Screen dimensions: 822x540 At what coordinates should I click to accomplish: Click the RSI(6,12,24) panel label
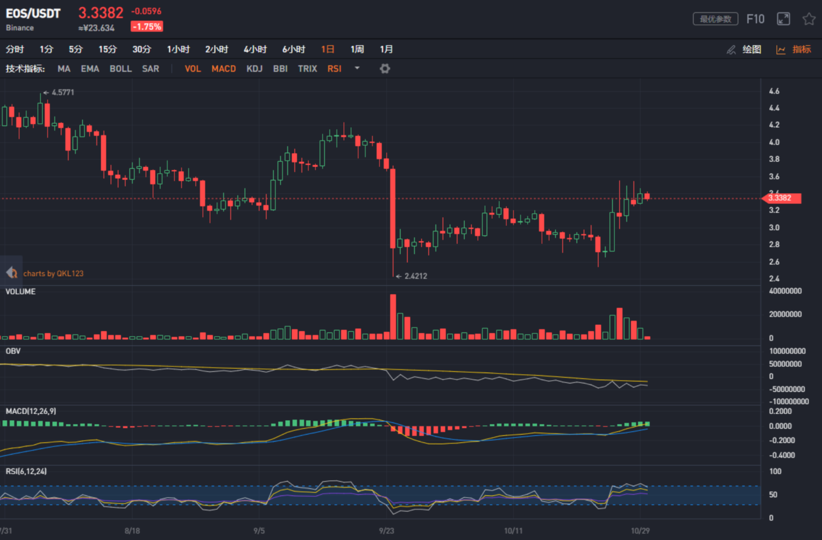[26, 471]
